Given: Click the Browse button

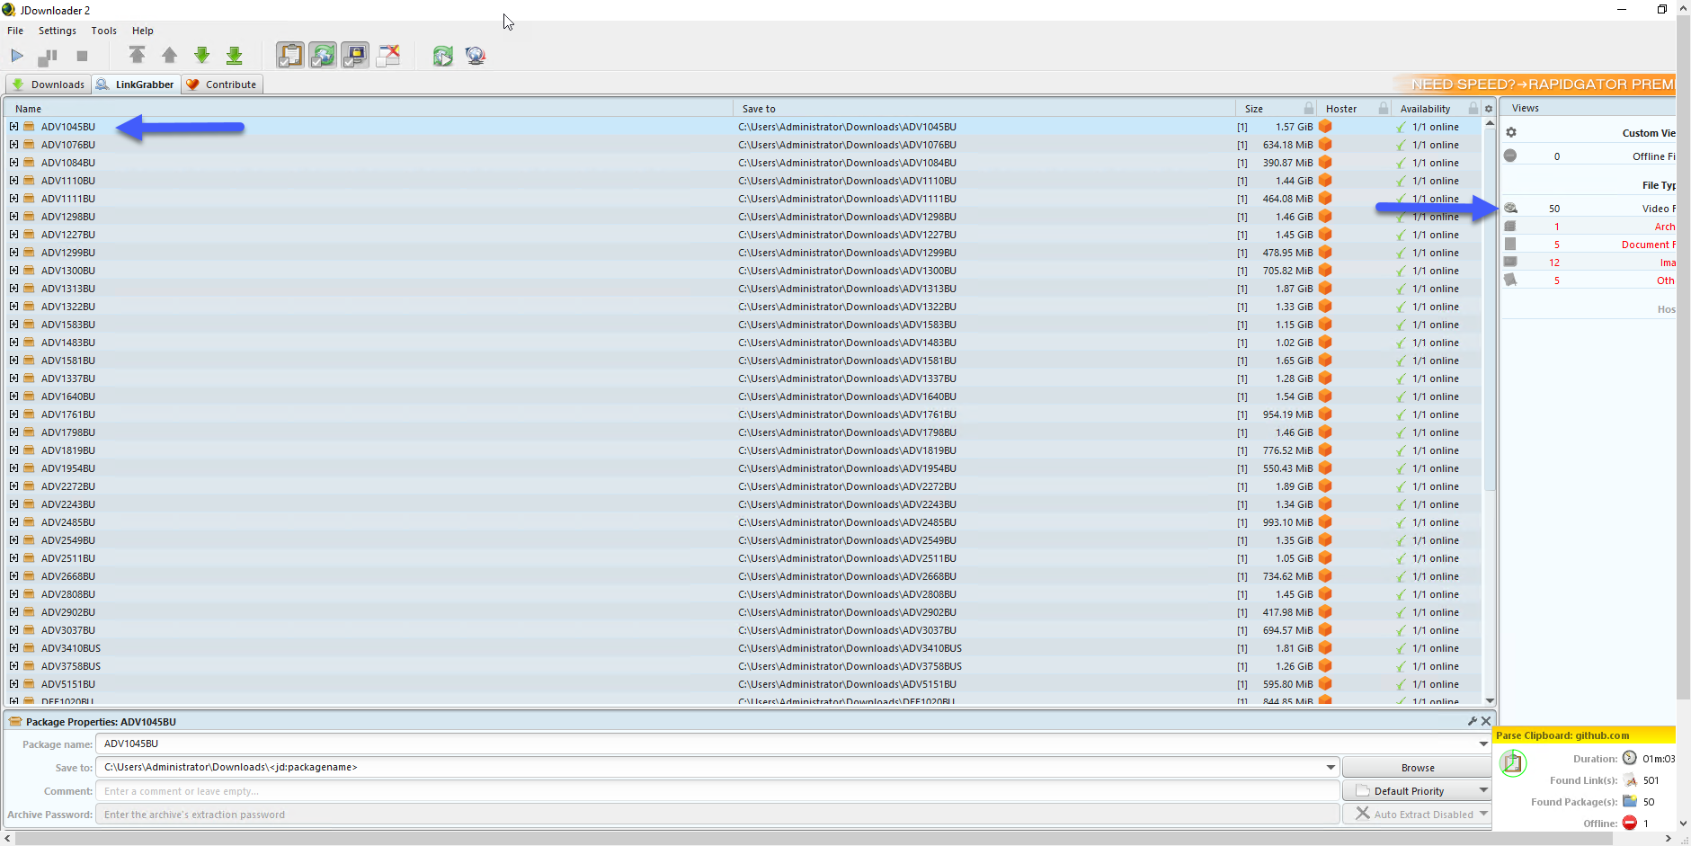Looking at the screenshot, I should pos(1417,768).
